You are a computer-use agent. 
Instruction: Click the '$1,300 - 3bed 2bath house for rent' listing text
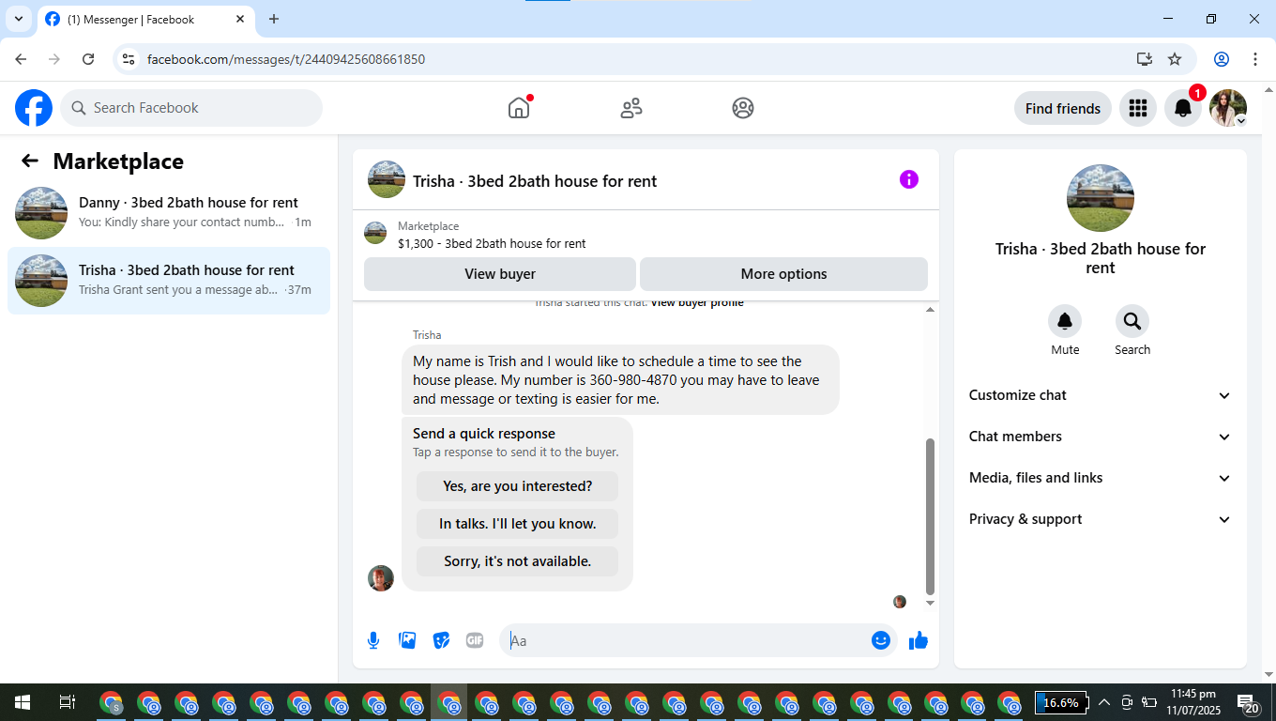pyautogui.click(x=492, y=243)
